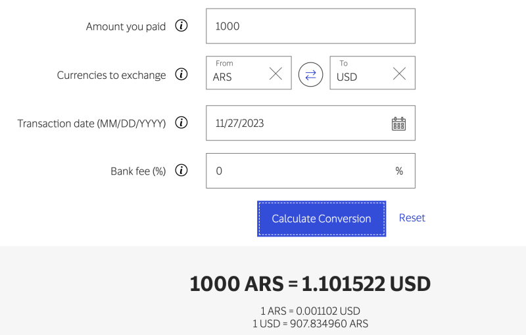
Task: Open the calendar date picker
Action: (x=398, y=123)
